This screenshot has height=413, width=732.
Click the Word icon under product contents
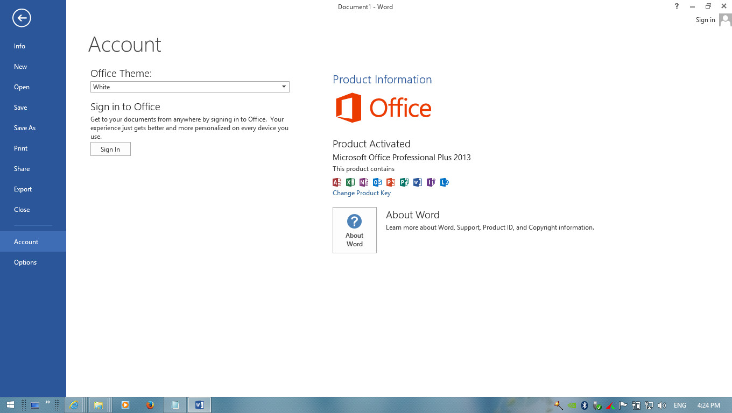point(418,182)
